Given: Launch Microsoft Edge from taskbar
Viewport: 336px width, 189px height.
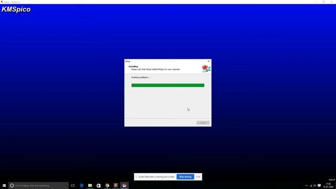Looking at the screenshot, I should [82, 185].
